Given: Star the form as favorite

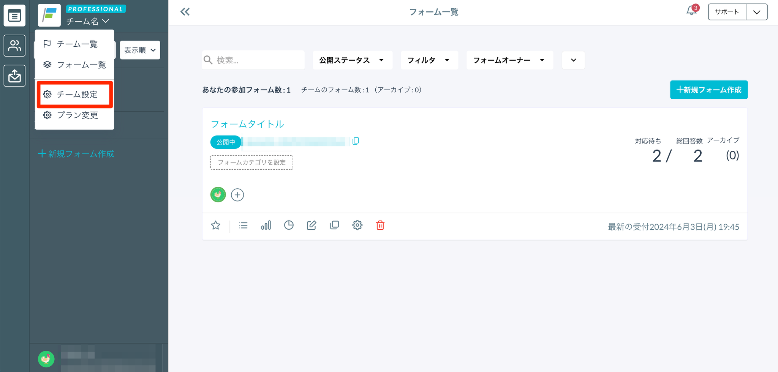Looking at the screenshot, I should pyautogui.click(x=216, y=225).
